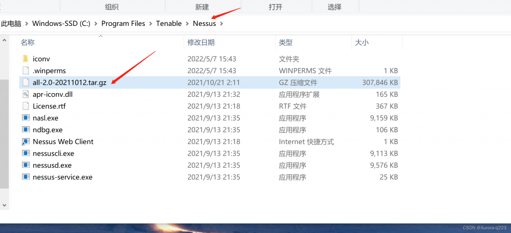Click the date of the iconv folder

[x=212, y=59]
